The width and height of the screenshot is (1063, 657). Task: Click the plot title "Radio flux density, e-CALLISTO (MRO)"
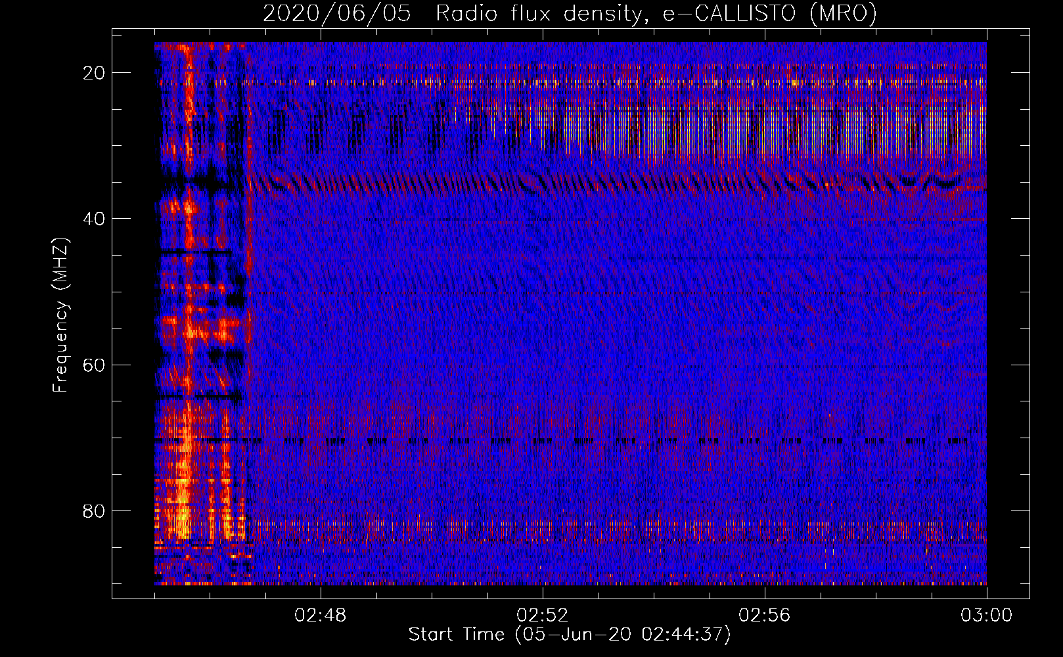[x=656, y=13]
